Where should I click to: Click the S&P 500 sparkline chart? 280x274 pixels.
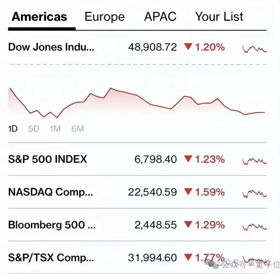coord(255,161)
